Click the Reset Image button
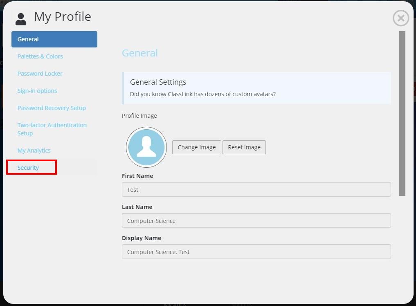 point(244,147)
